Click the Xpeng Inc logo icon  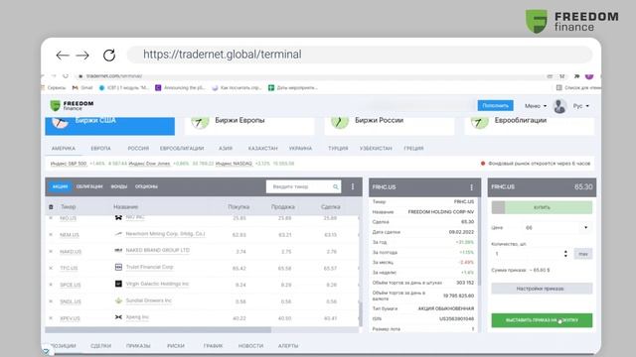click(118, 317)
